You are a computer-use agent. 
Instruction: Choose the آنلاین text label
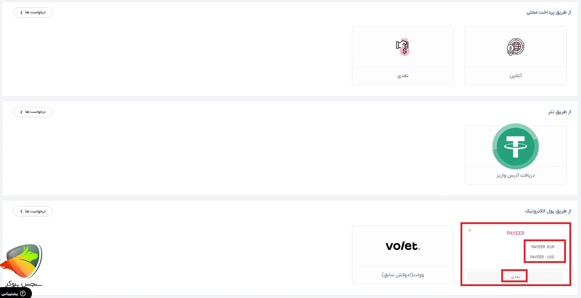516,76
